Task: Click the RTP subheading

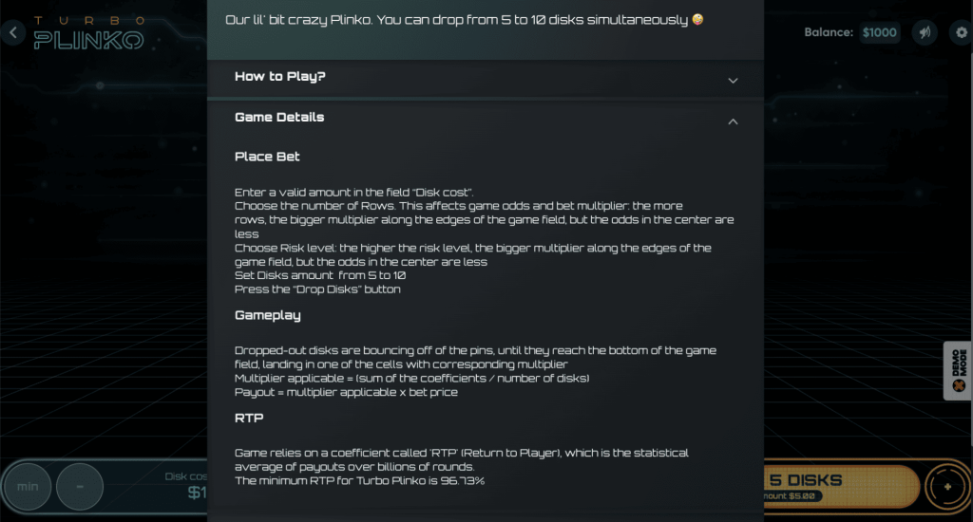Action: tap(249, 418)
